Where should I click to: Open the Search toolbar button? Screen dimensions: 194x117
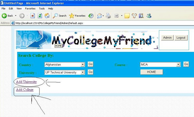click(x=59, y=16)
